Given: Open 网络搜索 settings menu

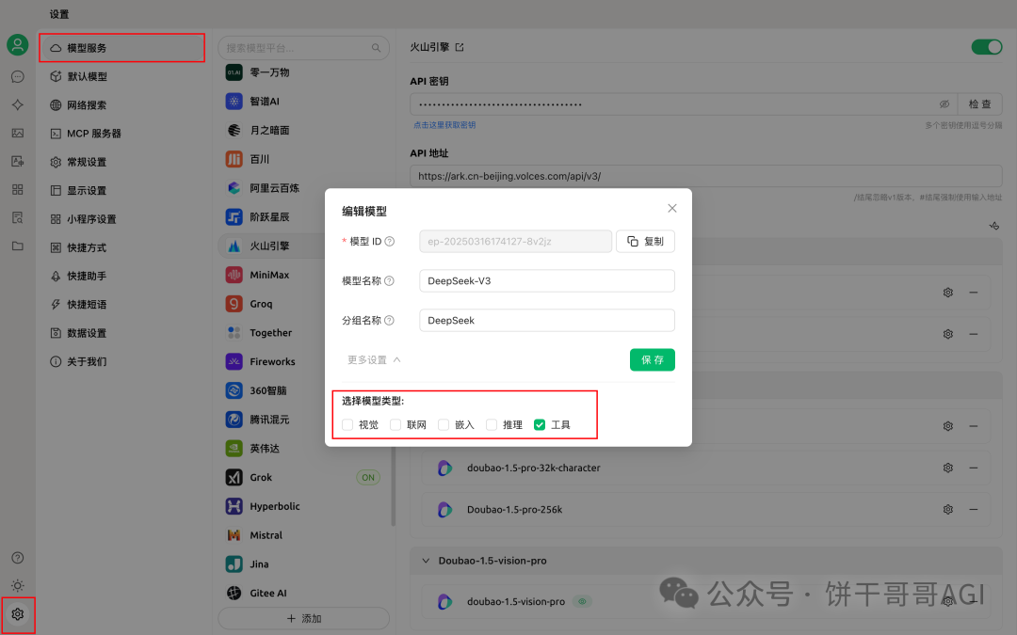Looking at the screenshot, I should coord(121,105).
